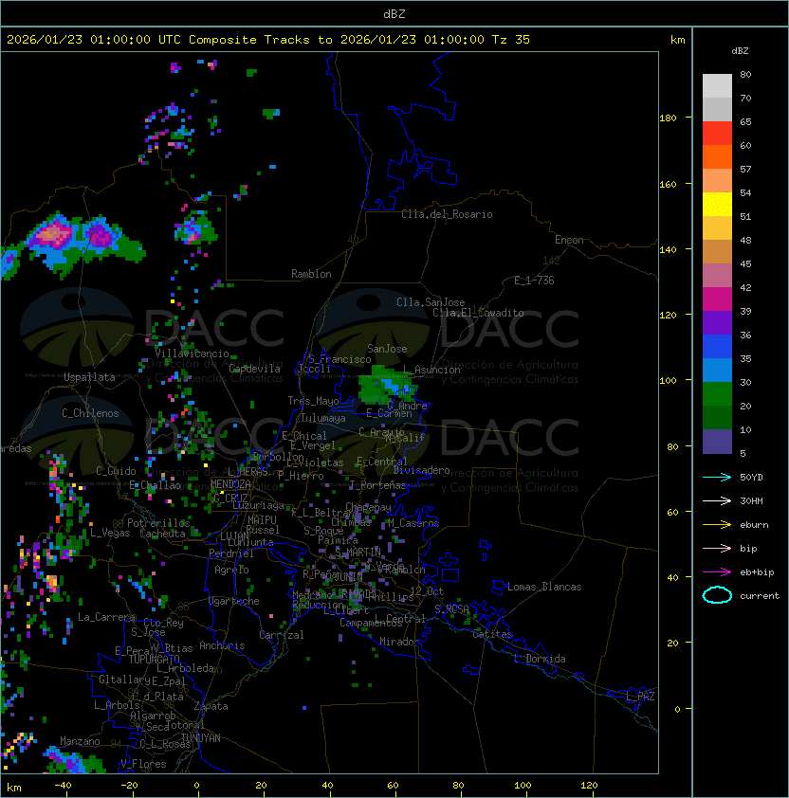Pick the royal blue 35-36 dBZ swatch
789x798 pixels.
coord(717,347)
